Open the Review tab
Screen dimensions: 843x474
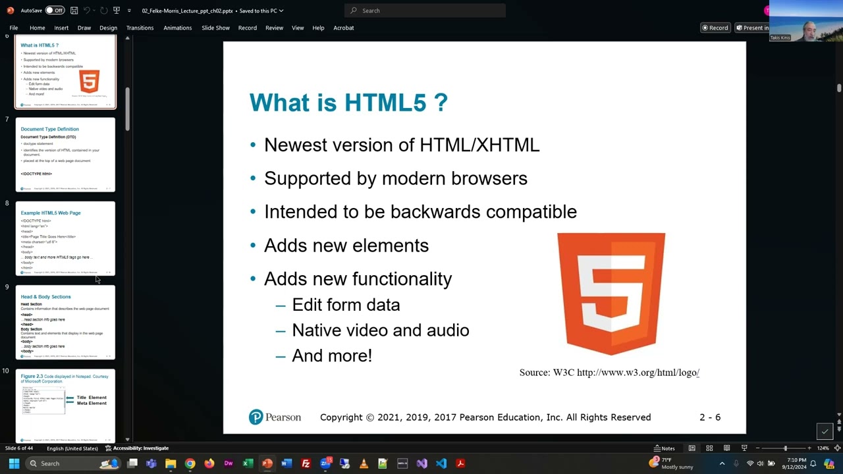[x=274, y=28]
